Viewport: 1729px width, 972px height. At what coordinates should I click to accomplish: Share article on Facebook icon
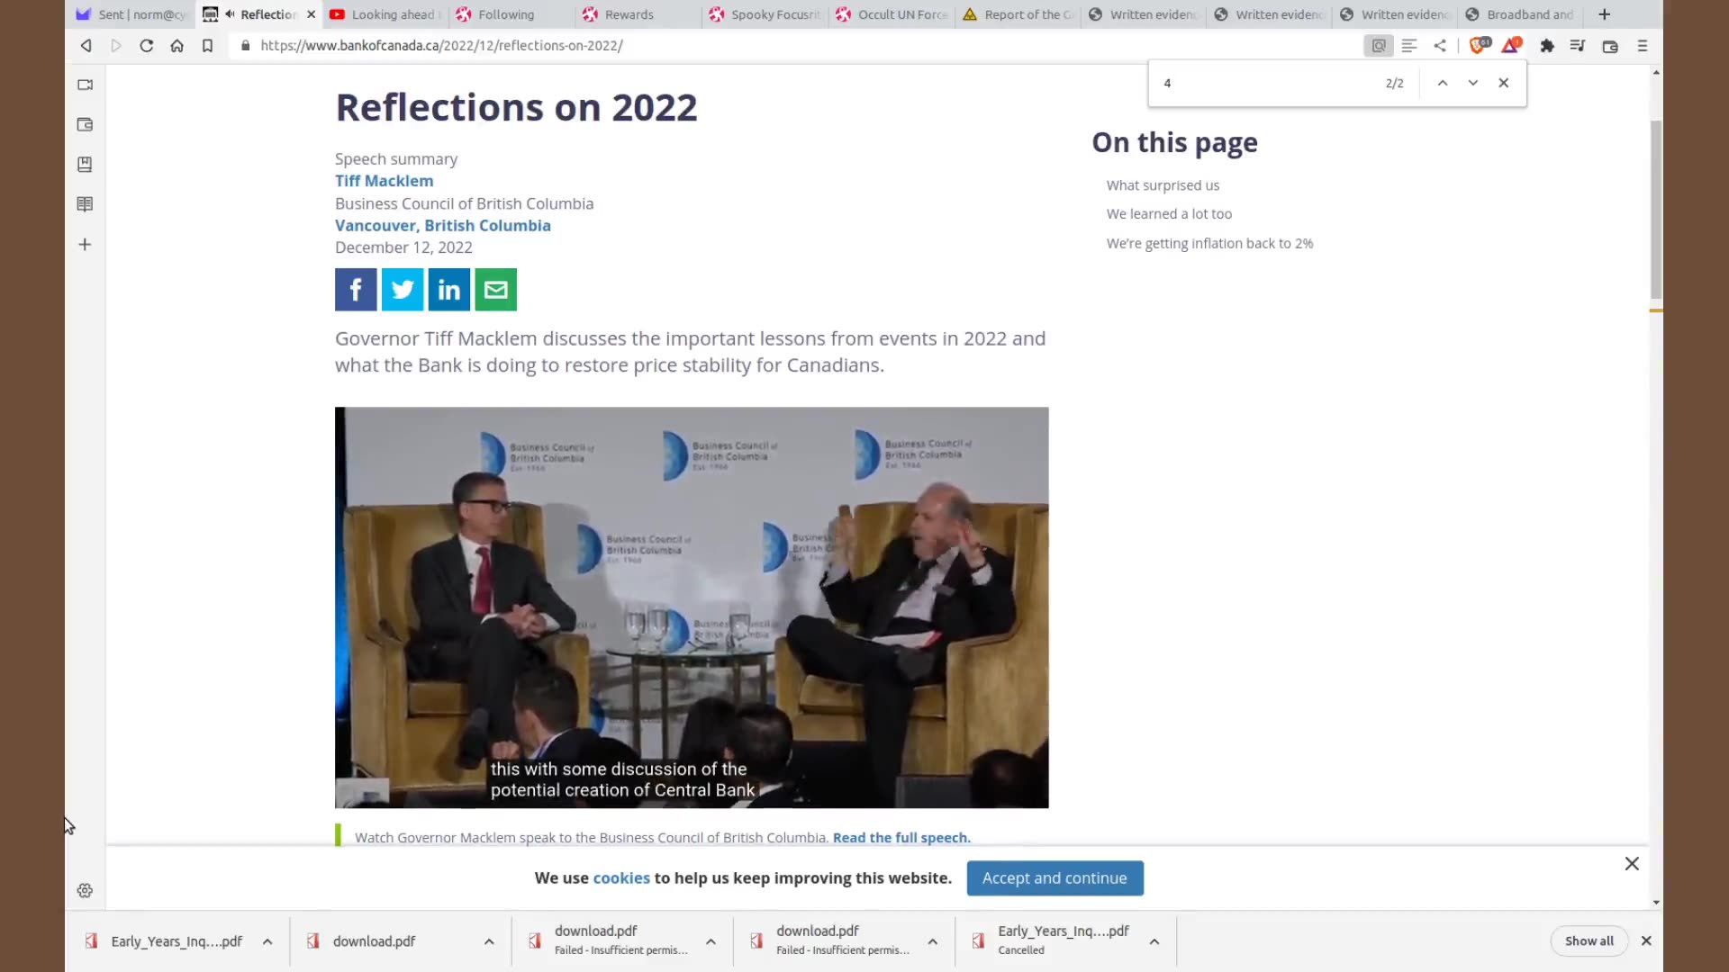[356, 290]
